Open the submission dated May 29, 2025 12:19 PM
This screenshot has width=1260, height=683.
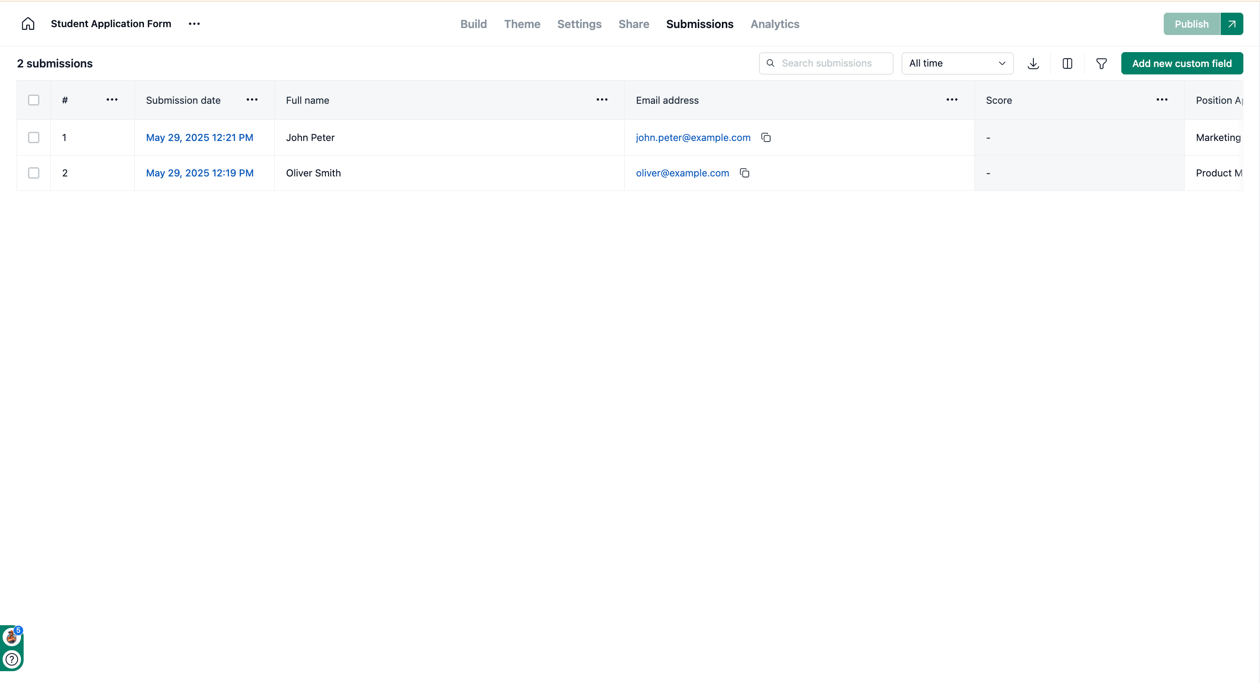(199, 173)
